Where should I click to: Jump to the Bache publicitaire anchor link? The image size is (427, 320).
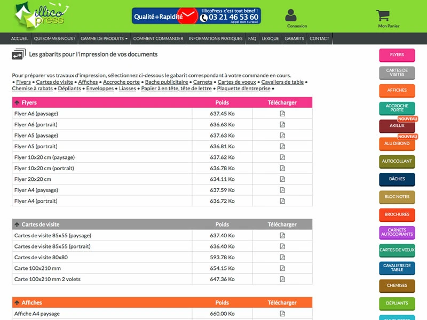click(167, 82)
